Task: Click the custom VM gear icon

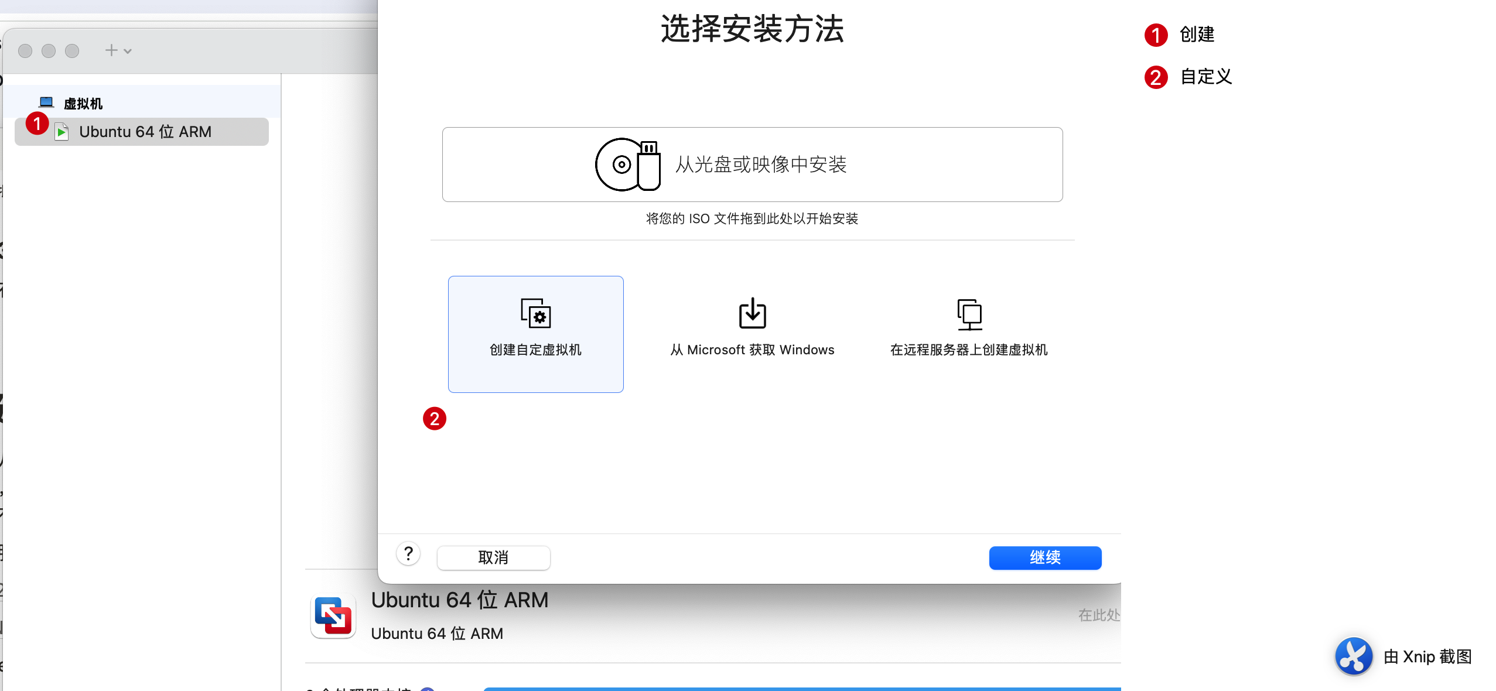Action: coord(535,313)
